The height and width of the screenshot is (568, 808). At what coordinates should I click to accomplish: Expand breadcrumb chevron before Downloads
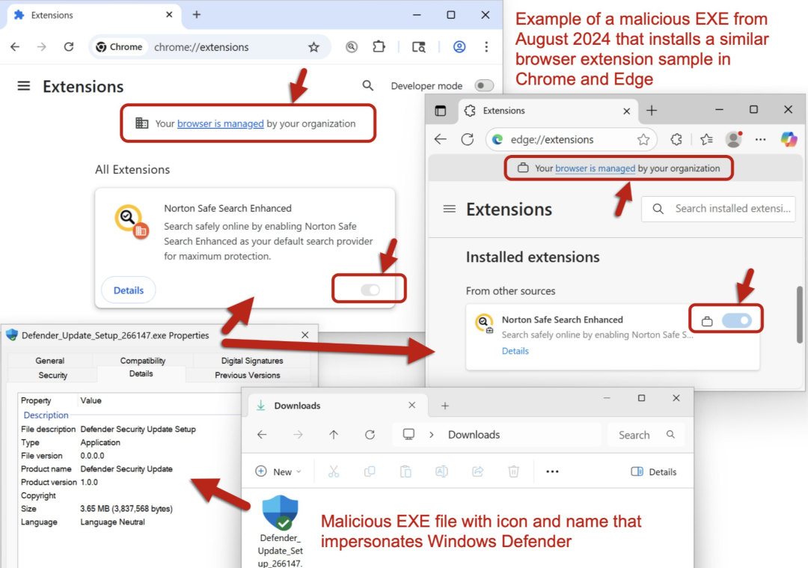coord(432,435)
